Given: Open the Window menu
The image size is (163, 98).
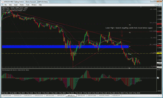Looking at the screenshot, I should pos(34,5).
